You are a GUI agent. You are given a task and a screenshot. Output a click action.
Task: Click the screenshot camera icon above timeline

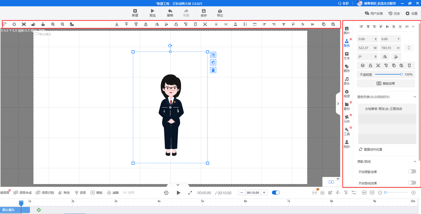[322, 193]
